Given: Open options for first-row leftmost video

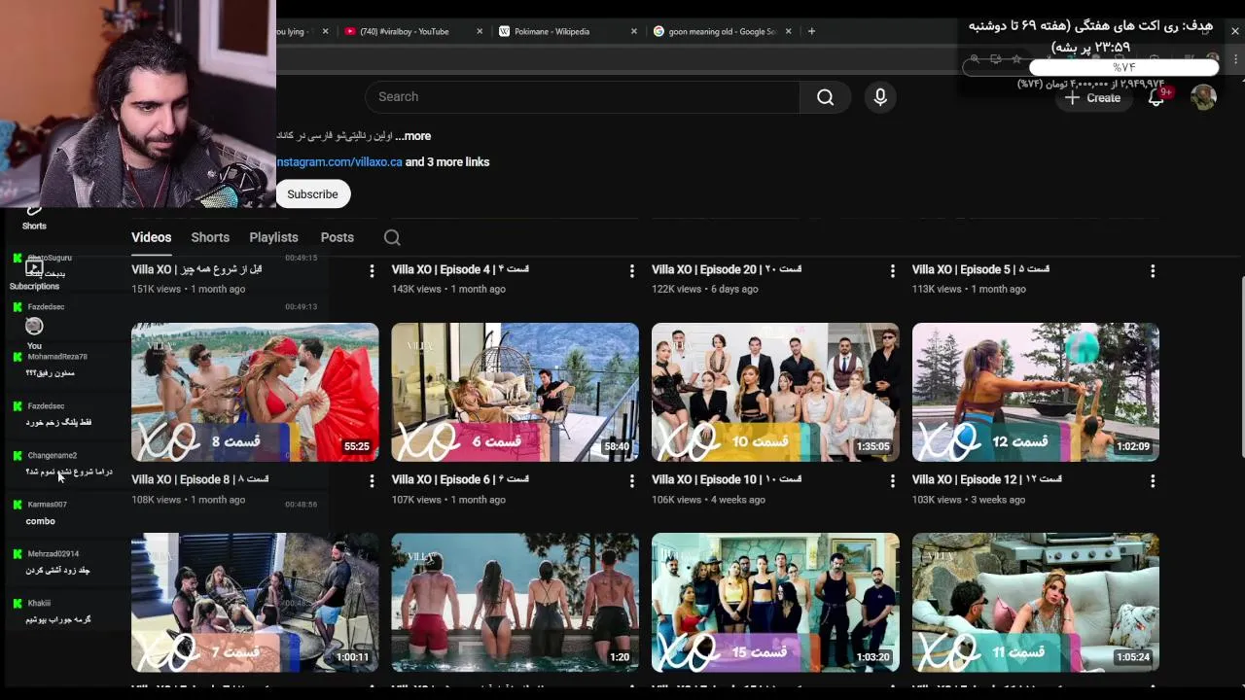Looking at the screenshot, I should pos(372,271).
